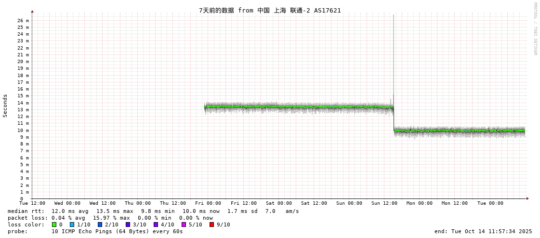
Task: Click the 'loss color:' legend label
Action: pyautogui.click(x=26, y=225)
